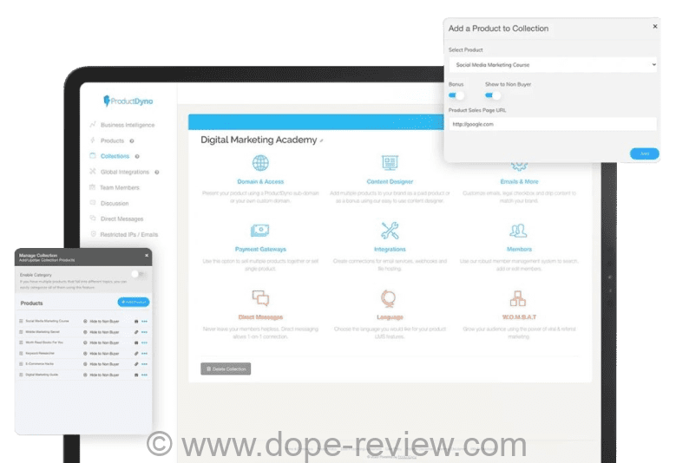Click the Language globe icon
Image resolution: width=676 pixels, height=463 pixels.
click(x=390, y=298)
